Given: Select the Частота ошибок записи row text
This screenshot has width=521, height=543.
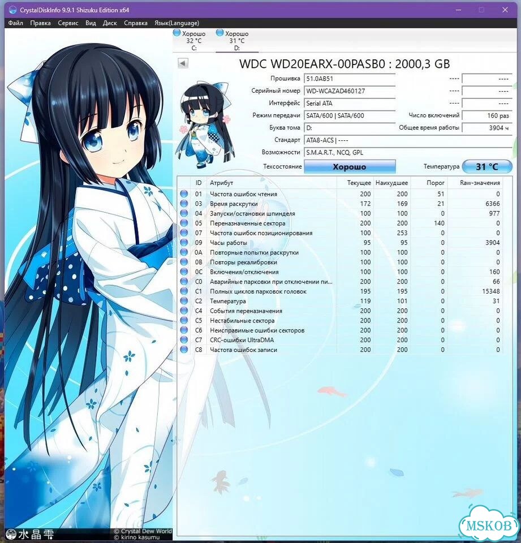Looking at the screenshot, I should click(x=243, y=350).
